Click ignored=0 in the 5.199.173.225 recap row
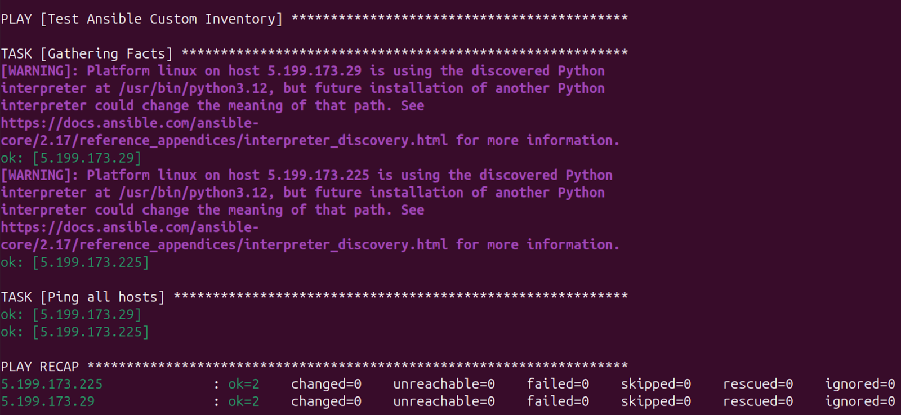Viewport: 901px width, 415px height. pos(860,385)
